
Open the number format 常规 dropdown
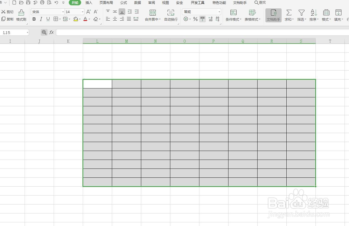point(219,12)
